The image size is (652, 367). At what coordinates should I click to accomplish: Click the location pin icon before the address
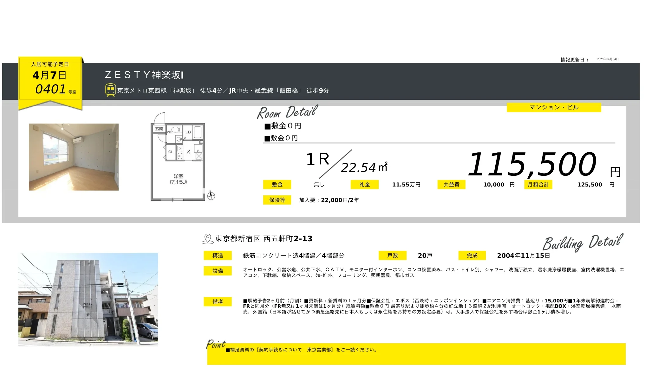[208, 238]
